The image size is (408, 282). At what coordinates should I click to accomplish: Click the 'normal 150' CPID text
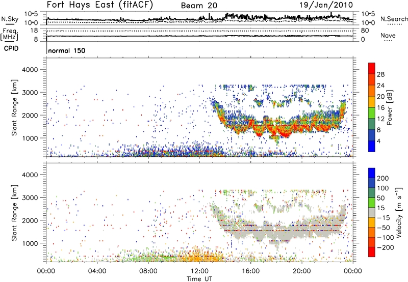click(x=67, y=50)
